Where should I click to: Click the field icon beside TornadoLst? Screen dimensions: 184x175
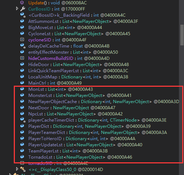[22, 157]
